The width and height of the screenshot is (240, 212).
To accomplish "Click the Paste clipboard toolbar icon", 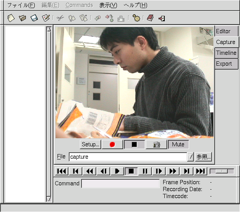I will (83, 18).
